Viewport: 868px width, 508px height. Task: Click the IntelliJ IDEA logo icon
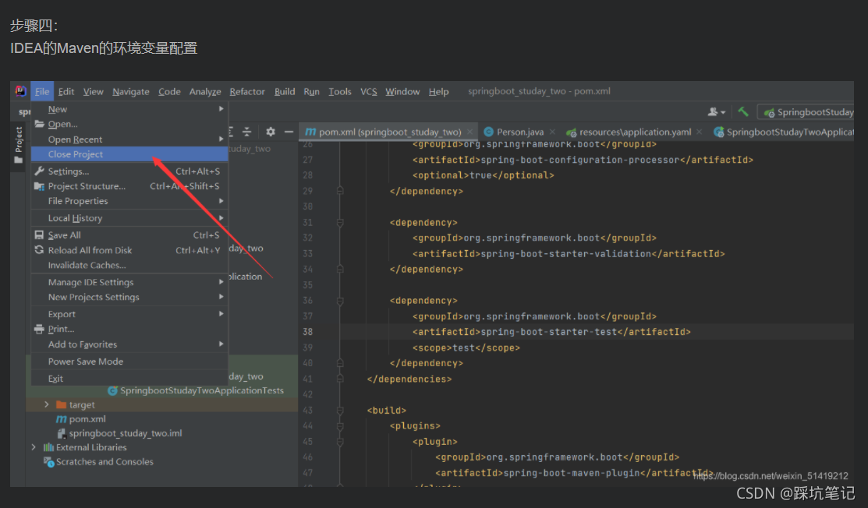20,91
